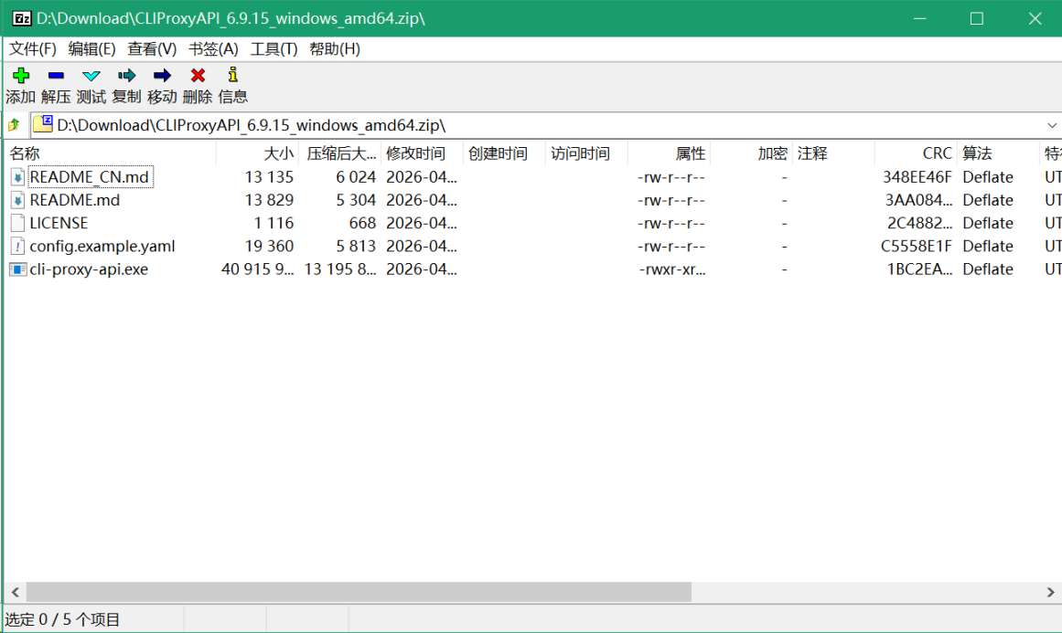Image resolution: width=1062 pixels, height=633 pixels.
Task: Click the blue minus Extract (解压) icon
Action: tap(56, 76)
